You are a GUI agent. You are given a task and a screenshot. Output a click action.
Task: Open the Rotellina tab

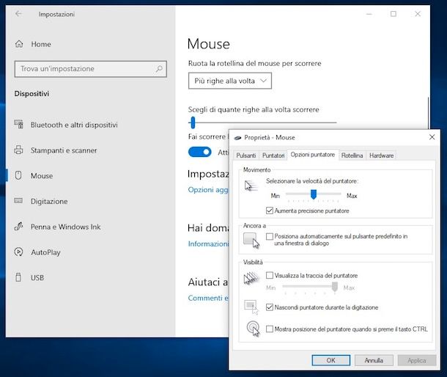(352, 155)
